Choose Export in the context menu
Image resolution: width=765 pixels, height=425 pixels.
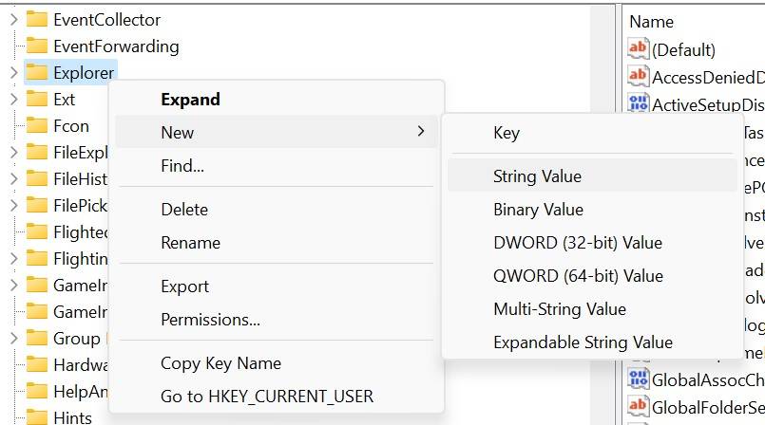point(277,286)
